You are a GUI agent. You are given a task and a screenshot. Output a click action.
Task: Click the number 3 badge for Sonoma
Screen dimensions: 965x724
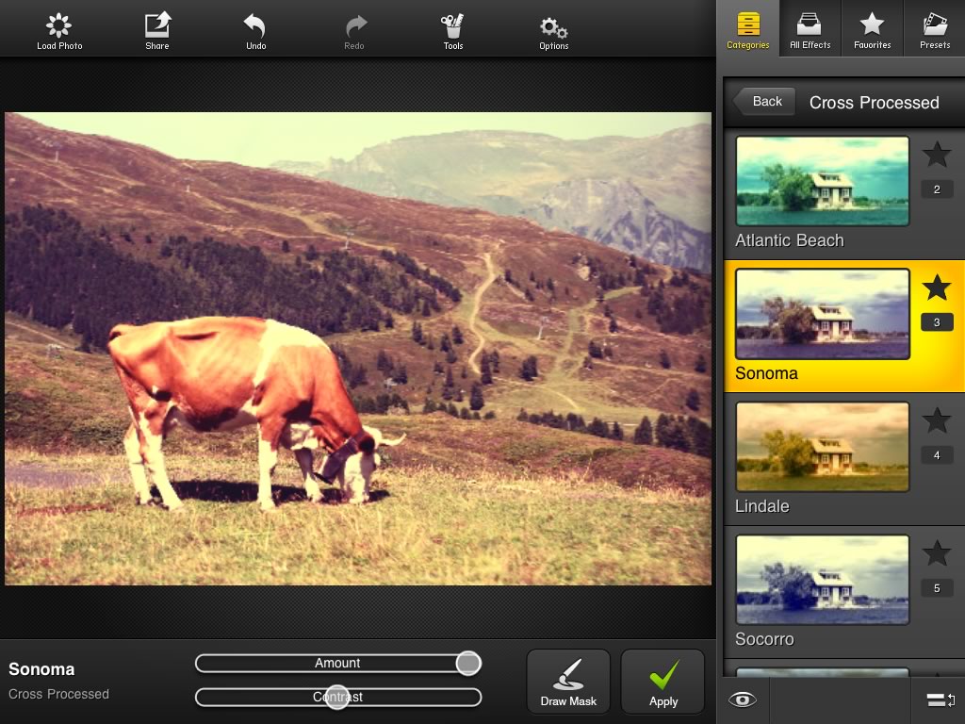[937, 322]
